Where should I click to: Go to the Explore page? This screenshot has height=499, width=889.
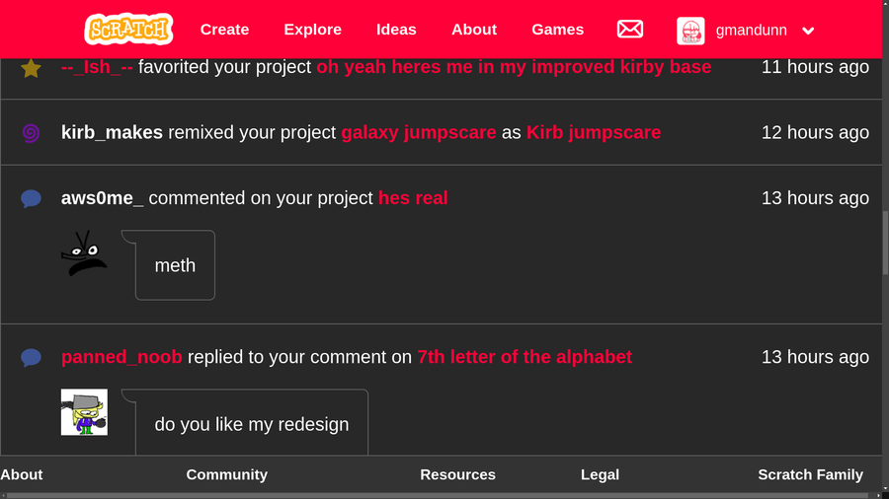(x=312, y=30)
